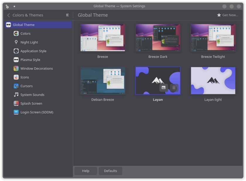The image size is (246, 181).
Task: Delete the Layan theme using its trash icon
Action: [174, 88]
